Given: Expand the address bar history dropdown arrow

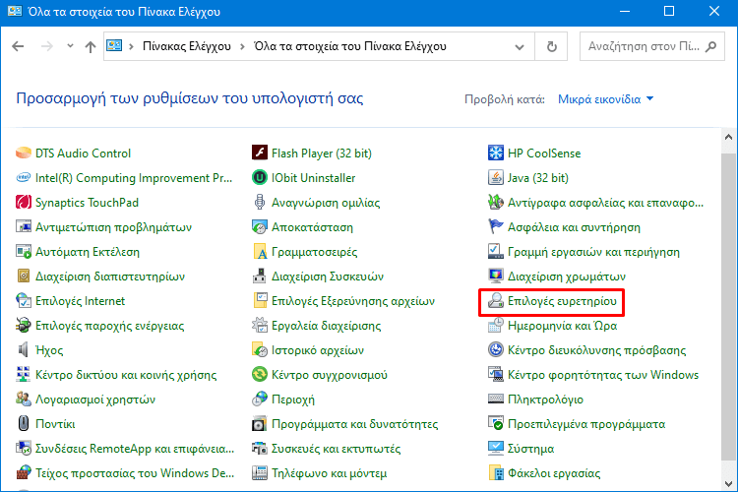Looking at the screenshot, I should pos(520,46).
